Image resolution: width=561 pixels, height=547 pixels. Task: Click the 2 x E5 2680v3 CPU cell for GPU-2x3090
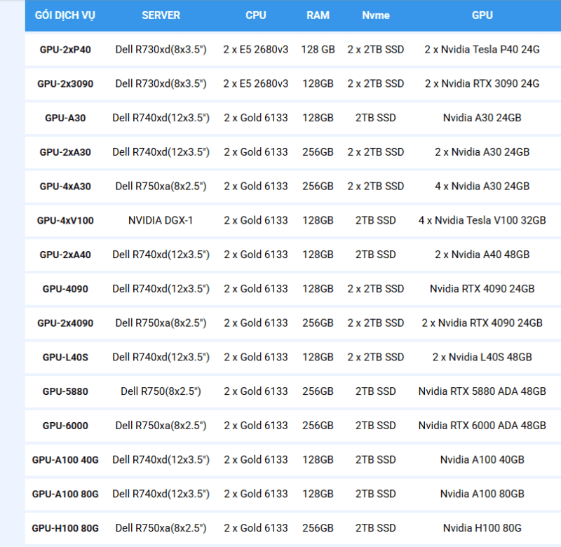256,83
